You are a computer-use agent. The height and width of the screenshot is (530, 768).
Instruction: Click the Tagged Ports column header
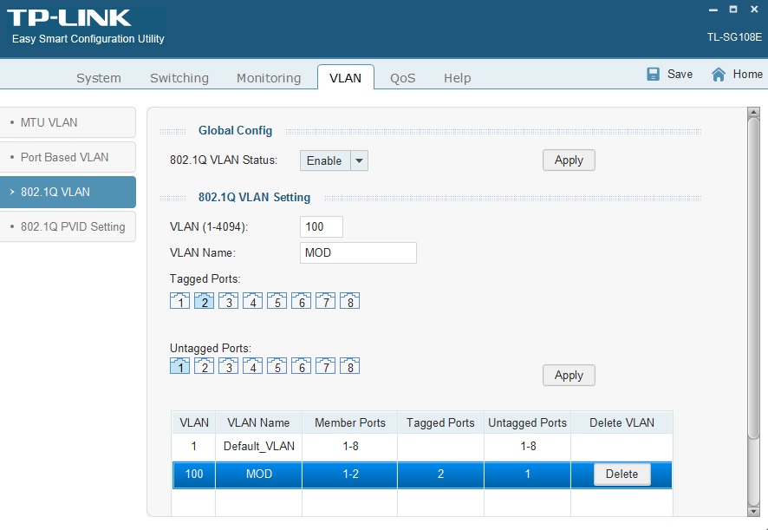click(440, 422)
